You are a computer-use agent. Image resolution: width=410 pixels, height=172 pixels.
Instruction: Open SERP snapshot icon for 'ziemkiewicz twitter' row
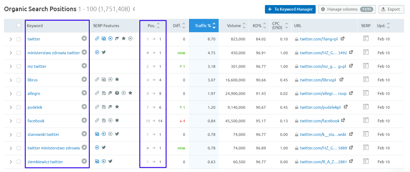coord(366,161)
